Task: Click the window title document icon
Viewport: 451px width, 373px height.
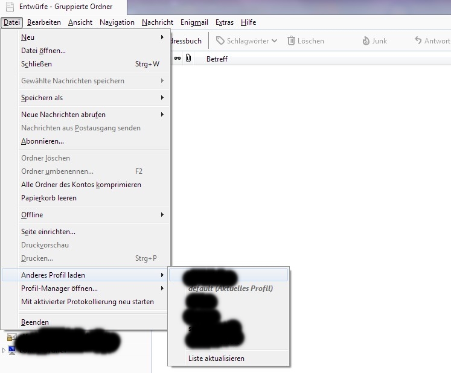Action: (10, 7)
